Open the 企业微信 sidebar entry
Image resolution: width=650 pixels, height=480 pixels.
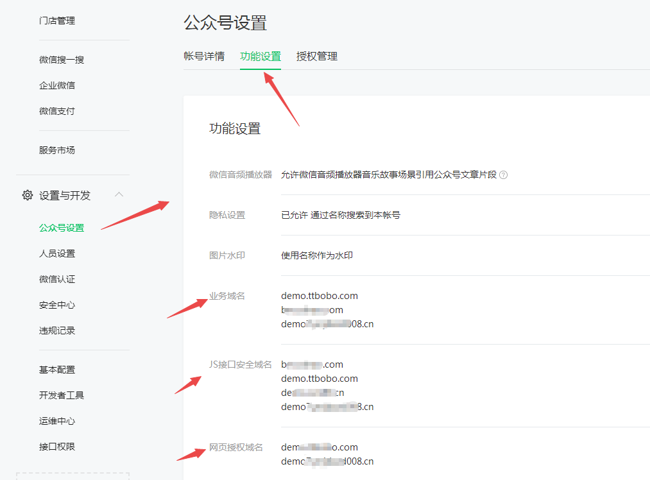[x=57, y=85]
